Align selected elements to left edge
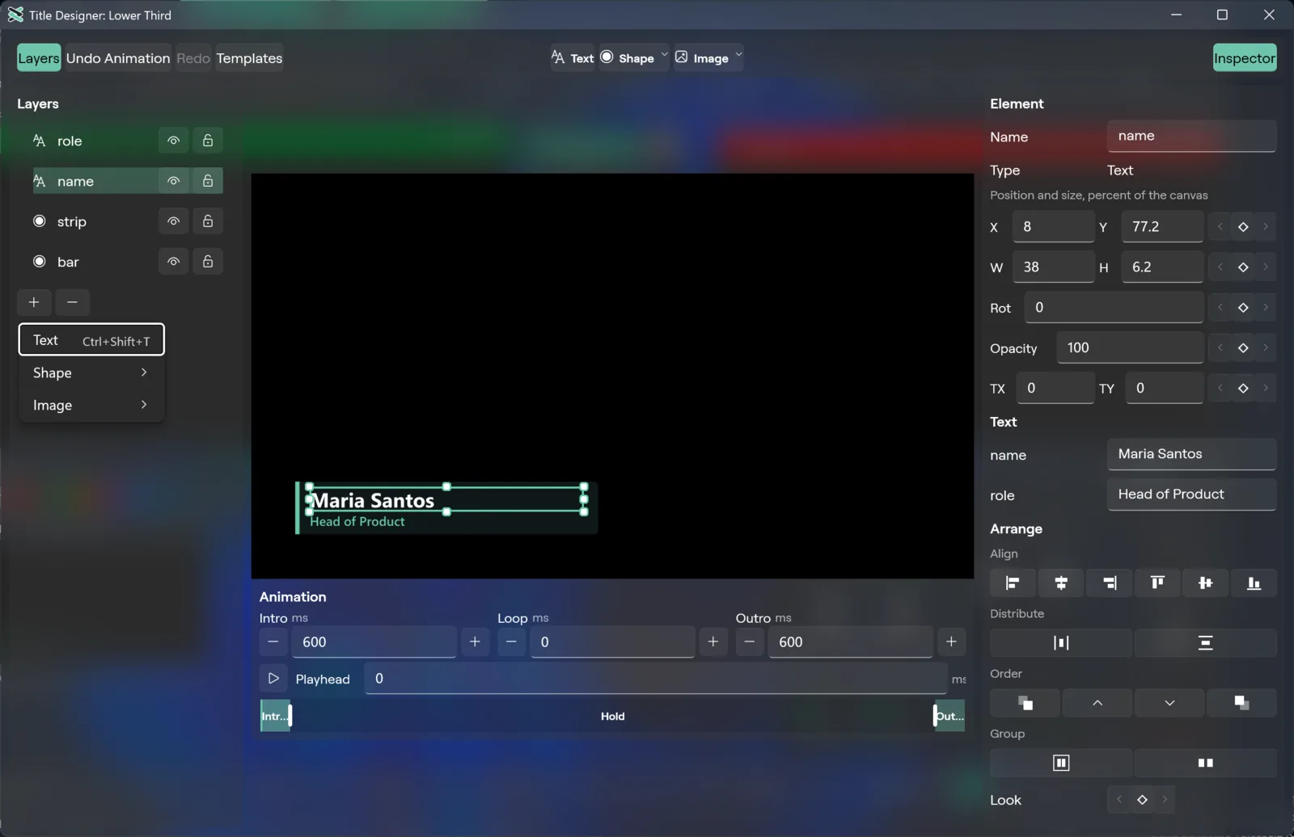 1013,583
